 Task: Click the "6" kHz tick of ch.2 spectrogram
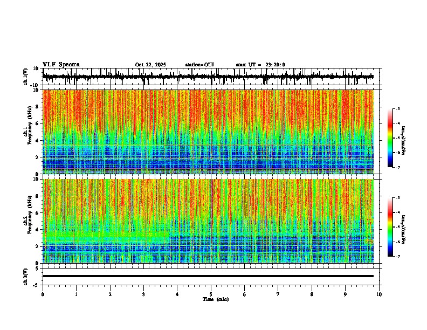coord(38,213)
